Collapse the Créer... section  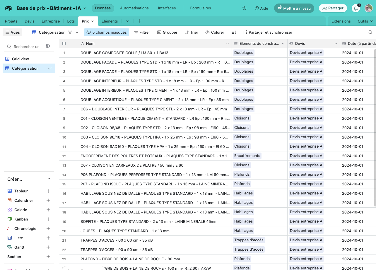(x=49, y=179)
